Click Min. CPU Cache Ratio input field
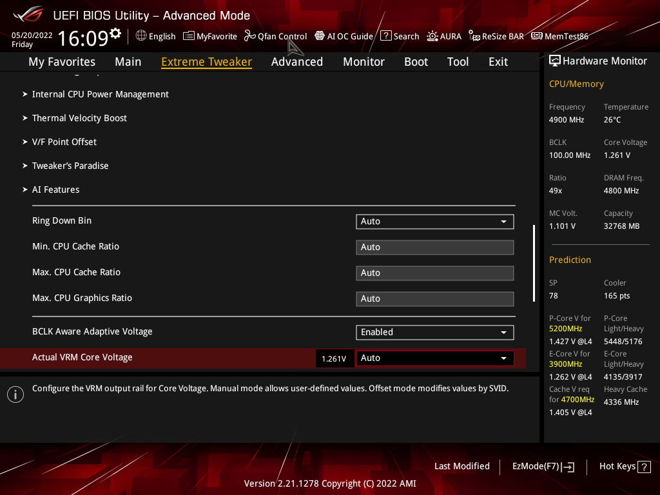 click(435, 247)
